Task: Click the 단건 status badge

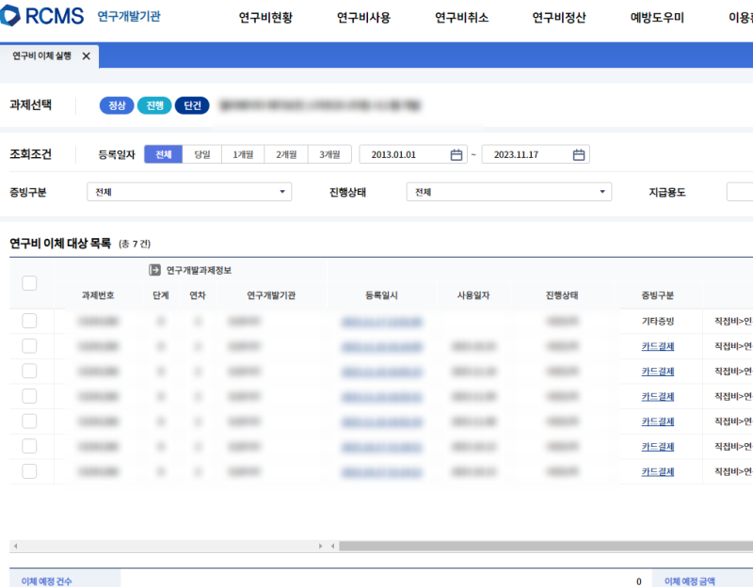Action: 192,105
